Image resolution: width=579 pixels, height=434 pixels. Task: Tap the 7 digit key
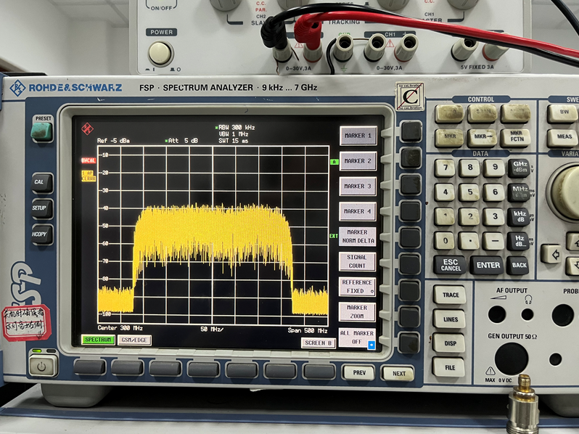445,168
